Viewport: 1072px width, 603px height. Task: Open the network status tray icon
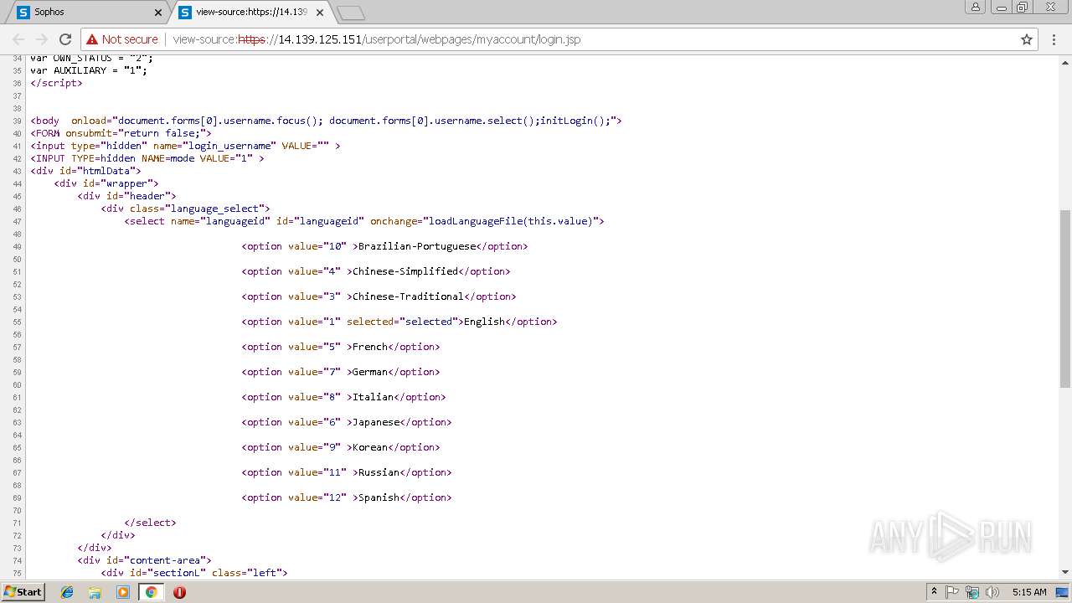[x=972, y=592]
